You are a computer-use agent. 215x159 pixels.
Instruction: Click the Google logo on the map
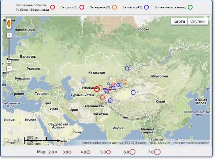(x=12, y=141)
